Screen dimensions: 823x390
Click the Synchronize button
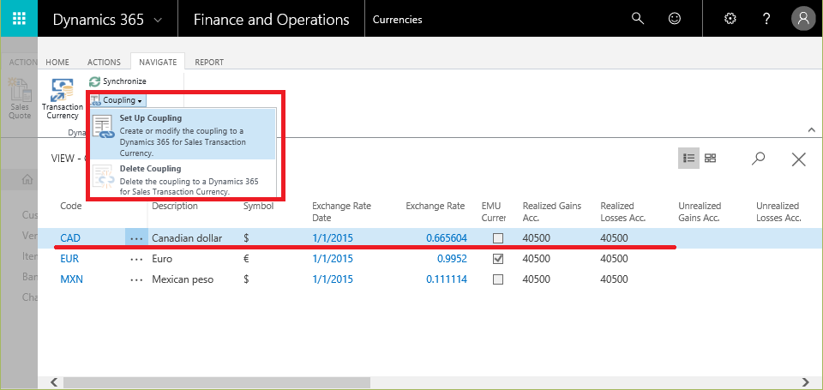click(117, 81)
